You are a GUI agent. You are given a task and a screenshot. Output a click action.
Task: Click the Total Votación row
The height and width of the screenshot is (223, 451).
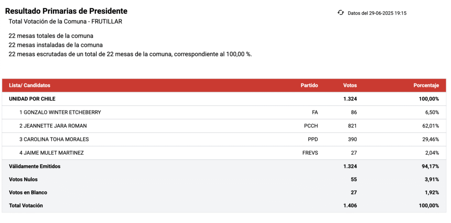(224, 206)
